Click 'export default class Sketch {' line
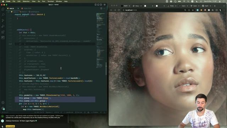The image size is (227, 128). (30, 15)
